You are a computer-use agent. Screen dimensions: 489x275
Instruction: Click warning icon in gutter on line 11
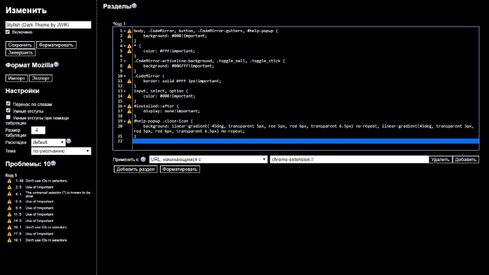click(x=129, y=81)
